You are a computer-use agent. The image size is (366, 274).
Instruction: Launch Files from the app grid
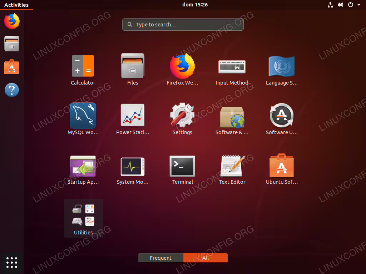point(133,66)
